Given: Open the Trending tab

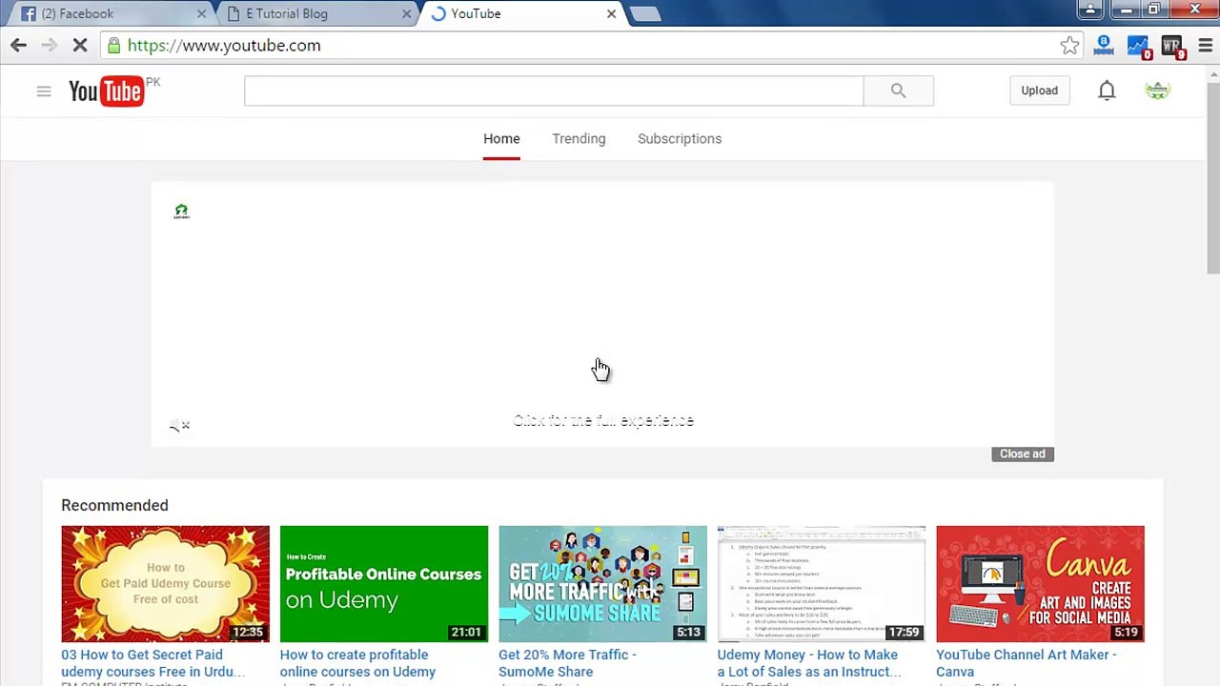Looking at the screenshot, I should click(x=579, y=139).
